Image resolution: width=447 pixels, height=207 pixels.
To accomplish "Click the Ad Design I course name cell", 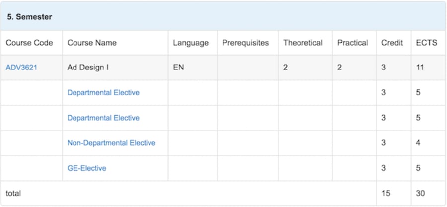I will click(115, 68).
